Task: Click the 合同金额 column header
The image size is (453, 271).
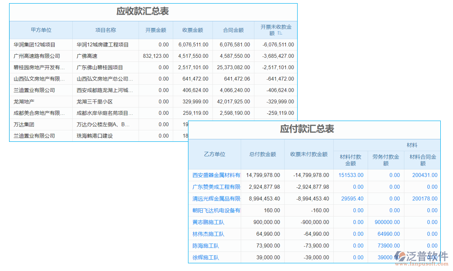Action: coord(233,30)
